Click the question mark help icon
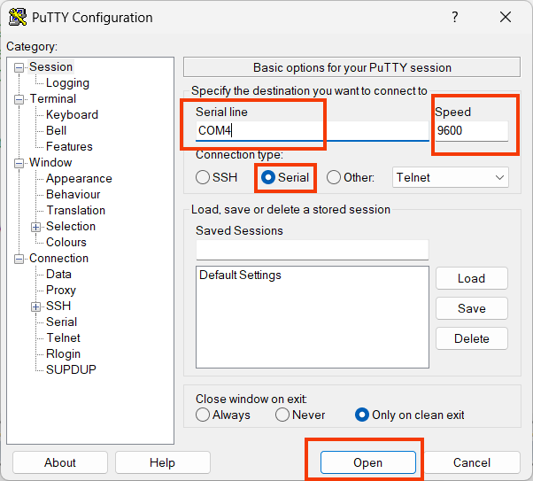Viewport: 533px width, 481px height. [x=455, y=17]
